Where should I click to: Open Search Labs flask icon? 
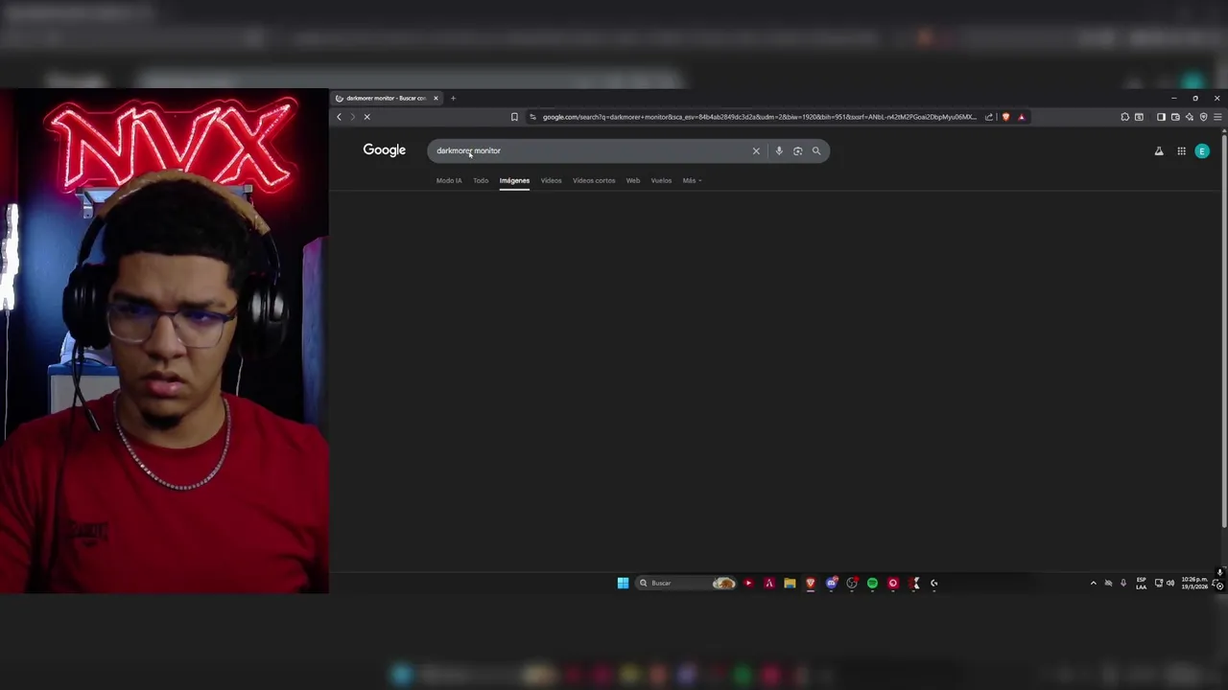click(1159, 150)
